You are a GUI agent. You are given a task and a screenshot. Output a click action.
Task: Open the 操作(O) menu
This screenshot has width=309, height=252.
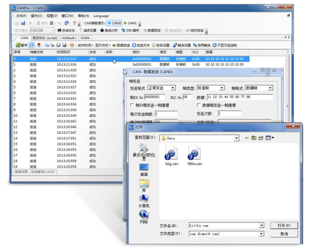36,16
